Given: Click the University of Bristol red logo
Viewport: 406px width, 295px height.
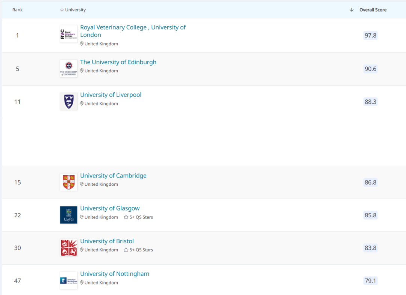Looking at the screenshot, I should tap(68, 248).
